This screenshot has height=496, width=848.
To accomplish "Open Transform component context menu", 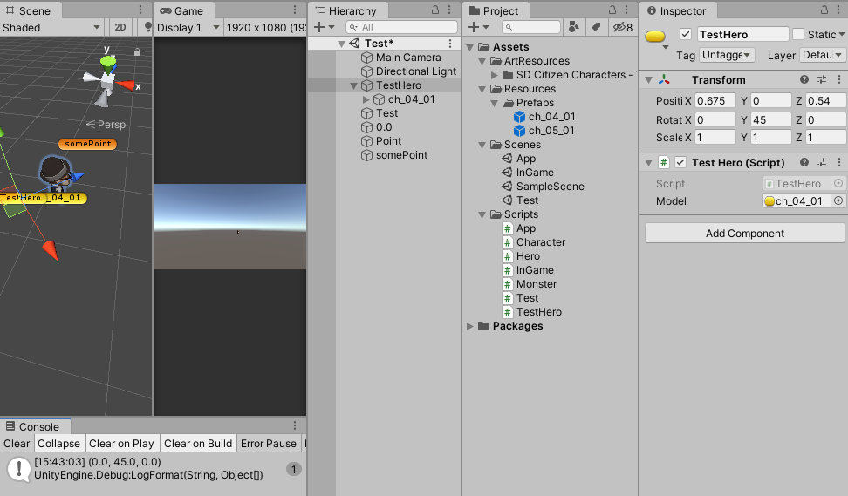I will (x=838, y=79).
